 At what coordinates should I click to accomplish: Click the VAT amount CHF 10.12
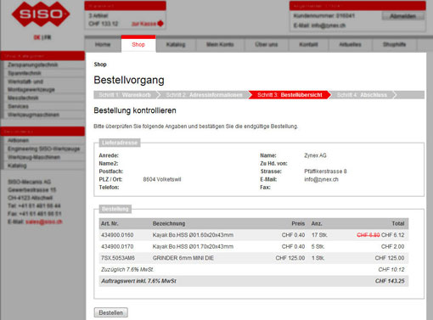coord(391,270)
